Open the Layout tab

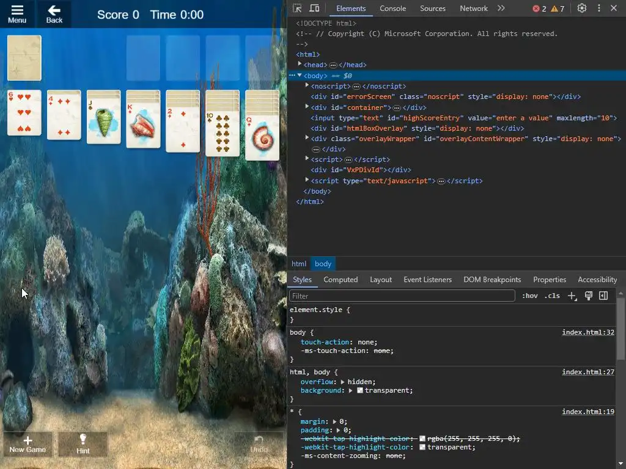380,280
